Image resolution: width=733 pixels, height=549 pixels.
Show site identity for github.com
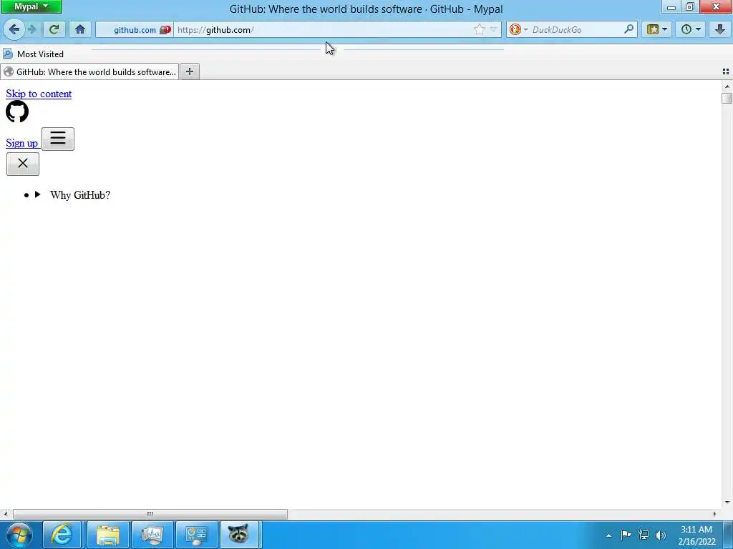click(135, 30)
